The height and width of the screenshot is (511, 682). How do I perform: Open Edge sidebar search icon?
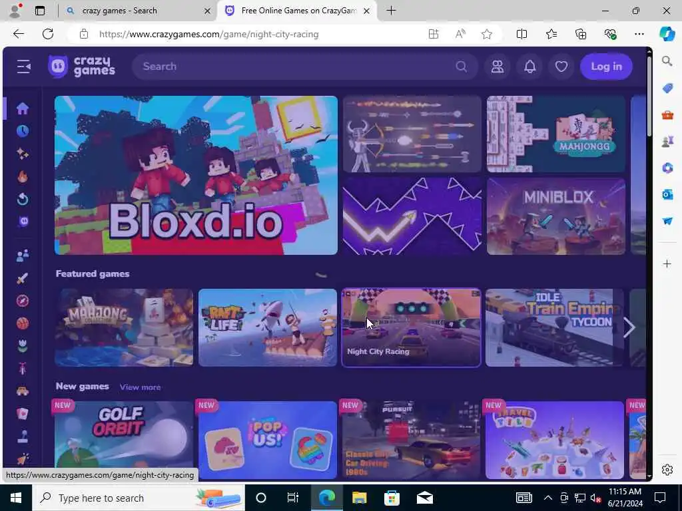(667, 61)
